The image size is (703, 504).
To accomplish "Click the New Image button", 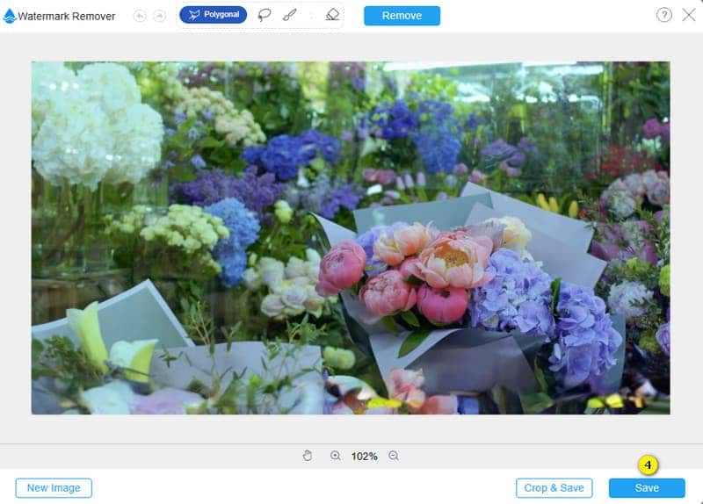I will point(54,488).
